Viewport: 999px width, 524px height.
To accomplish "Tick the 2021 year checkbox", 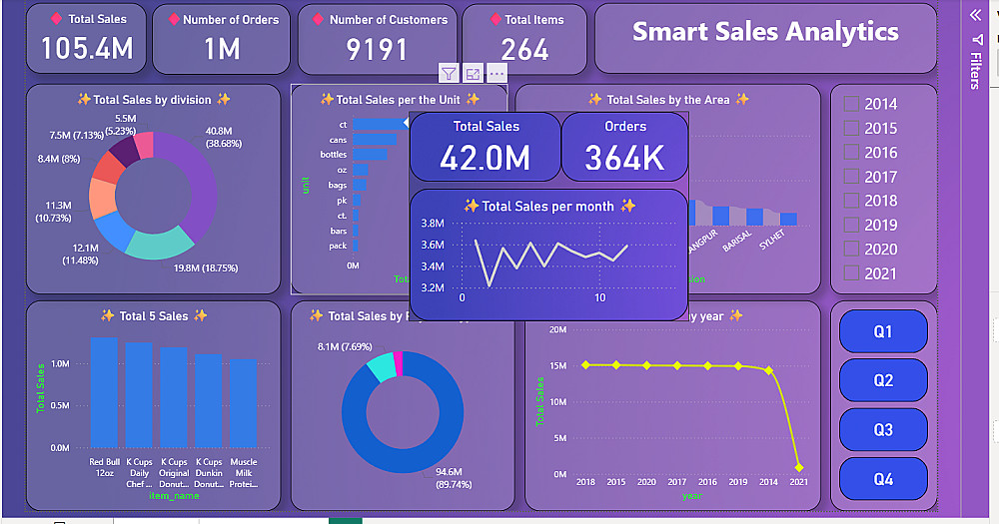I will pyautogui.click(x=851, y=273).
